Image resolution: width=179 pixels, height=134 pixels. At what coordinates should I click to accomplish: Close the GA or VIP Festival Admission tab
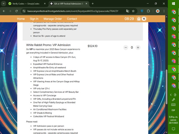(x=86, y=4)
